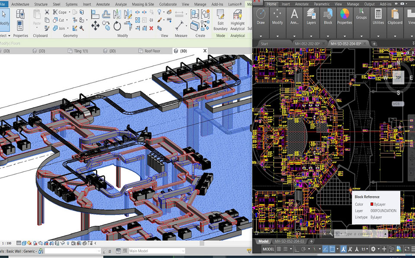Toggle MODEL space button in status bar

pos(268,249)
